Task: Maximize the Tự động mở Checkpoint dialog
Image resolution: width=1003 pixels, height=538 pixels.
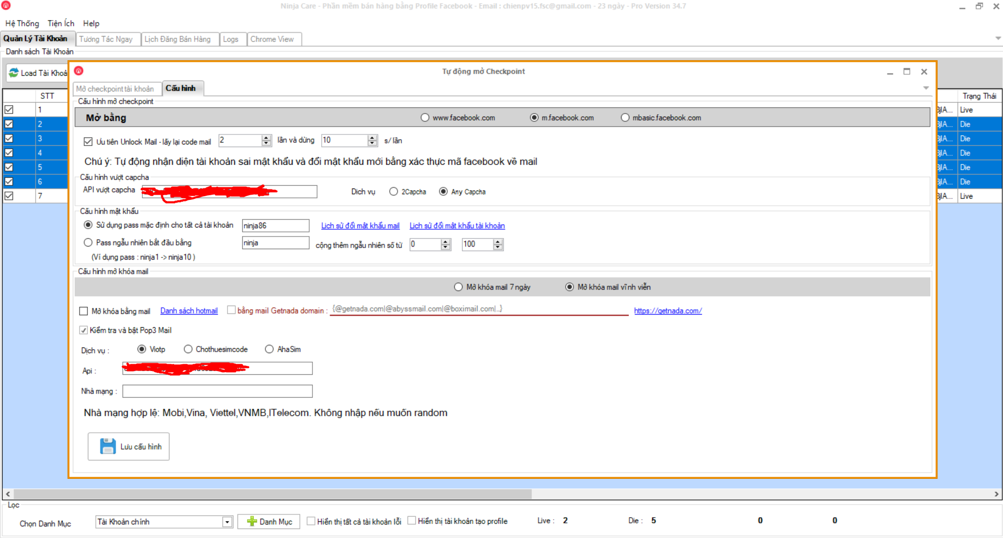Action: coord(907,71)
